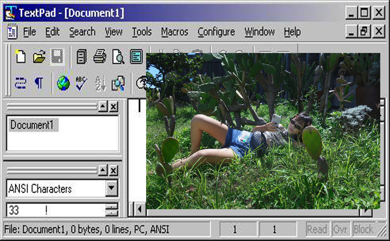Toggle the Block mode indicator
The image size is (390, 241).
point(363,229)
